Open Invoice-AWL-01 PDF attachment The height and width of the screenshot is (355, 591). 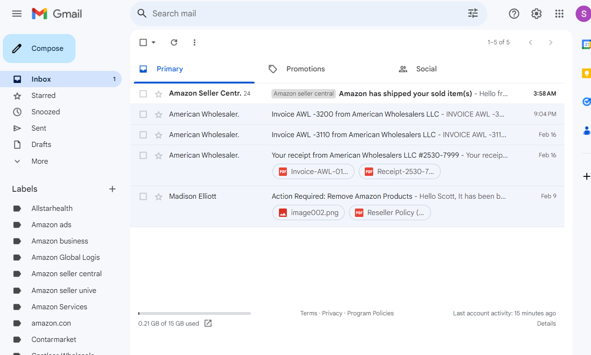[x=313, y=172]
